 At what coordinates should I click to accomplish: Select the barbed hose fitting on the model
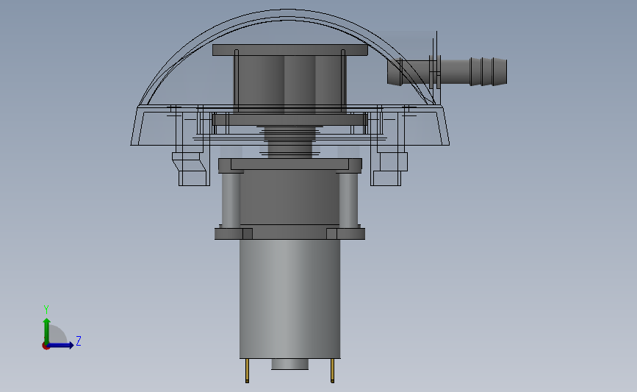pos(447,72)
